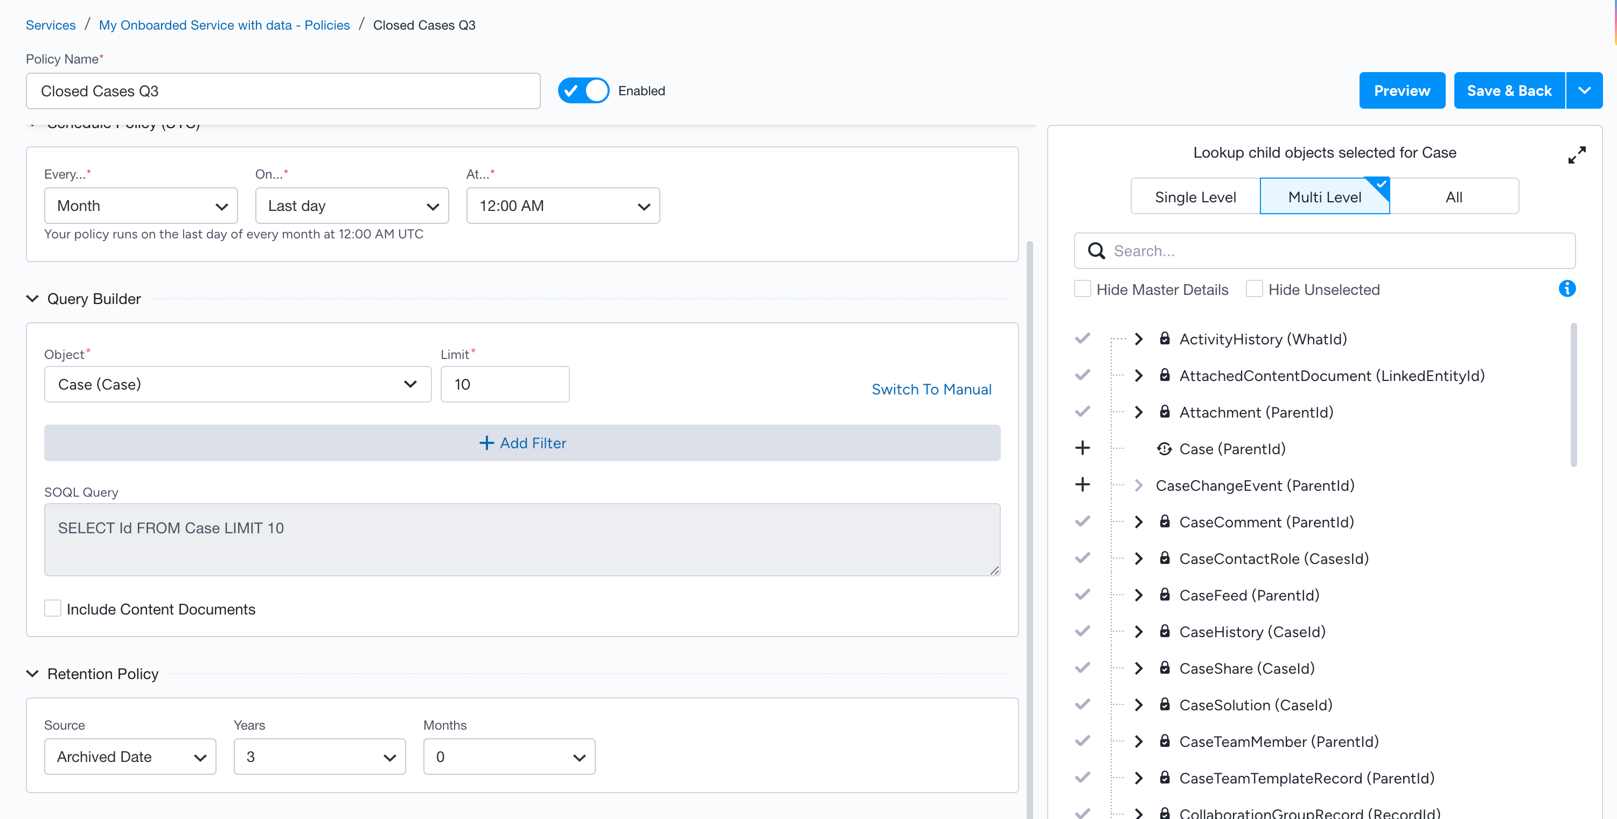Click inside the Policy Name field
The image size is (1617, 819).
[282, 90]
